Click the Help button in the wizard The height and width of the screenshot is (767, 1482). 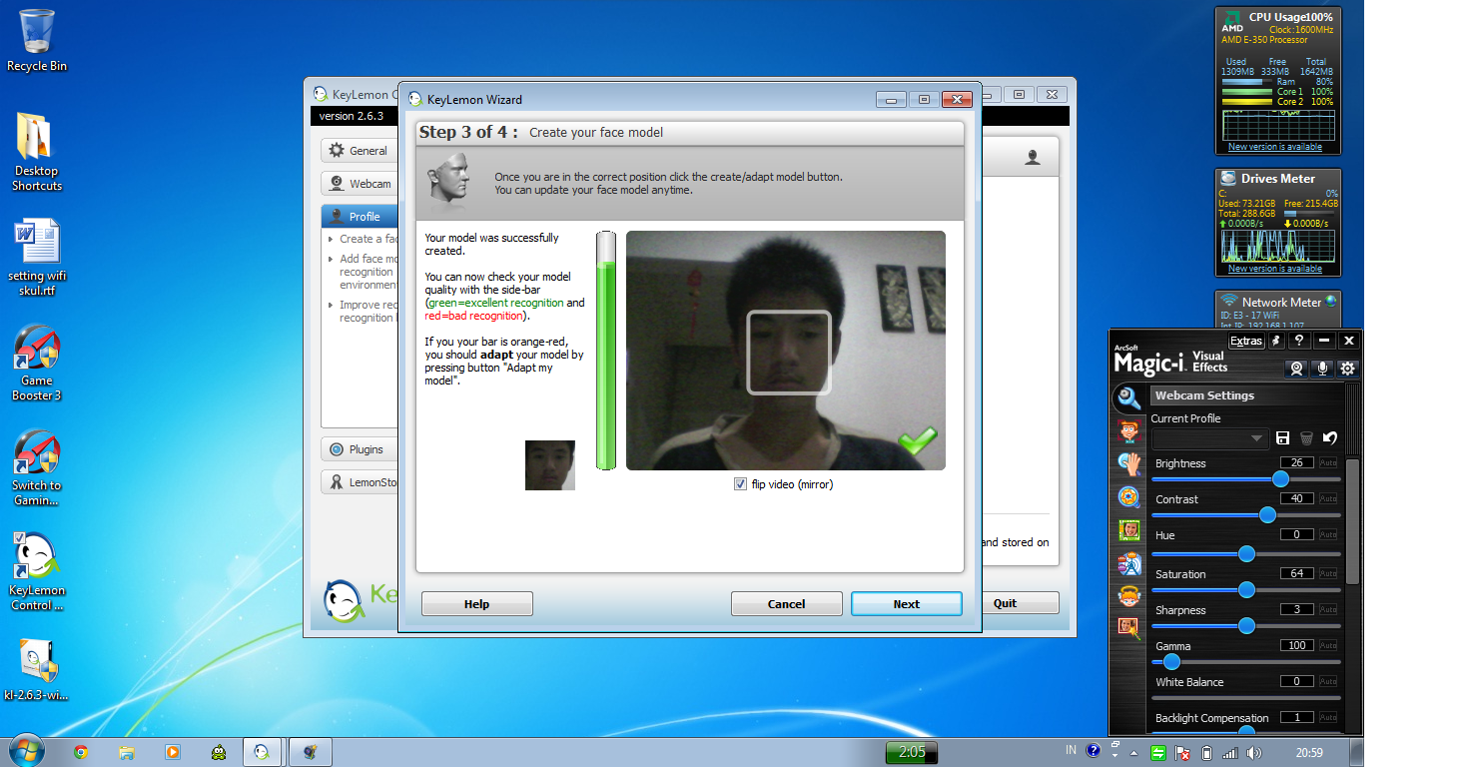pos(477,604)
